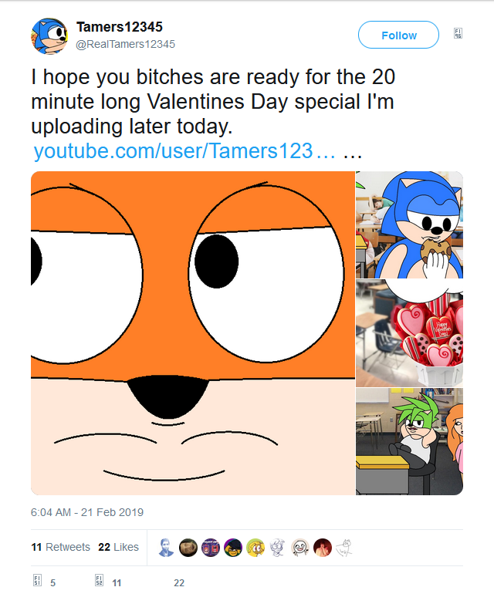The width and height of the screenshot is (494, 604).
Task: Show the 11 Retweets list
Action: pos(60,547)
